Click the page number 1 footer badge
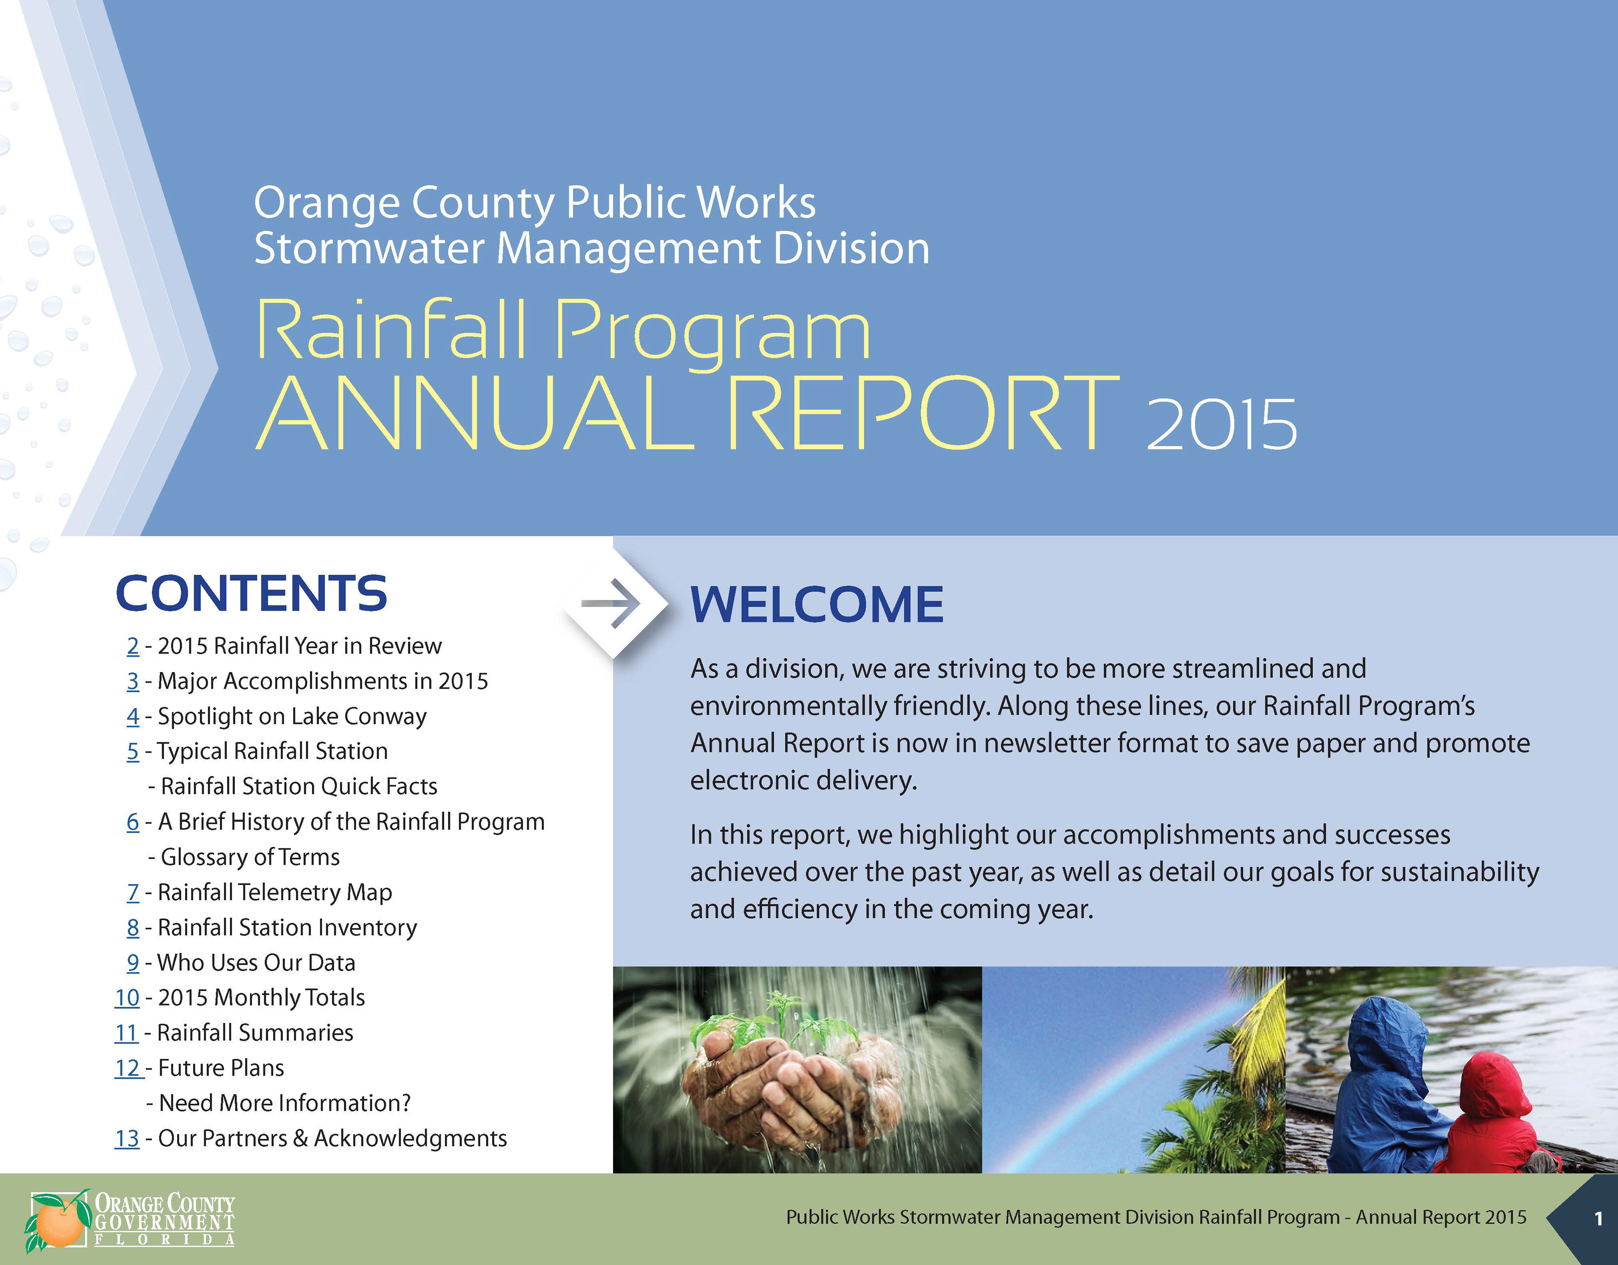 1598,1219
